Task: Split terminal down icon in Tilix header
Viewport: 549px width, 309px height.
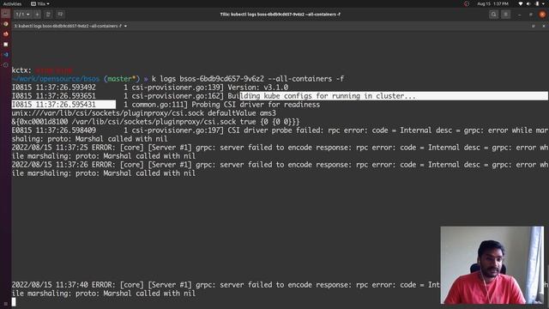Action: pos(60,15)
